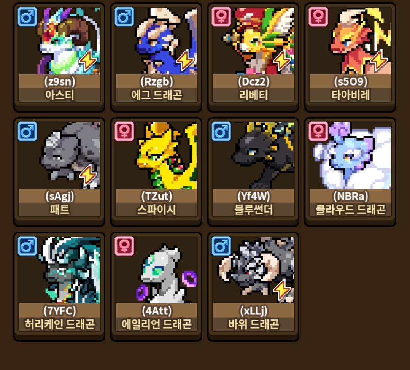This screenshot has height=370, width=410.
Task: Click the male icon on 패트 card
Action: [27, 131]
